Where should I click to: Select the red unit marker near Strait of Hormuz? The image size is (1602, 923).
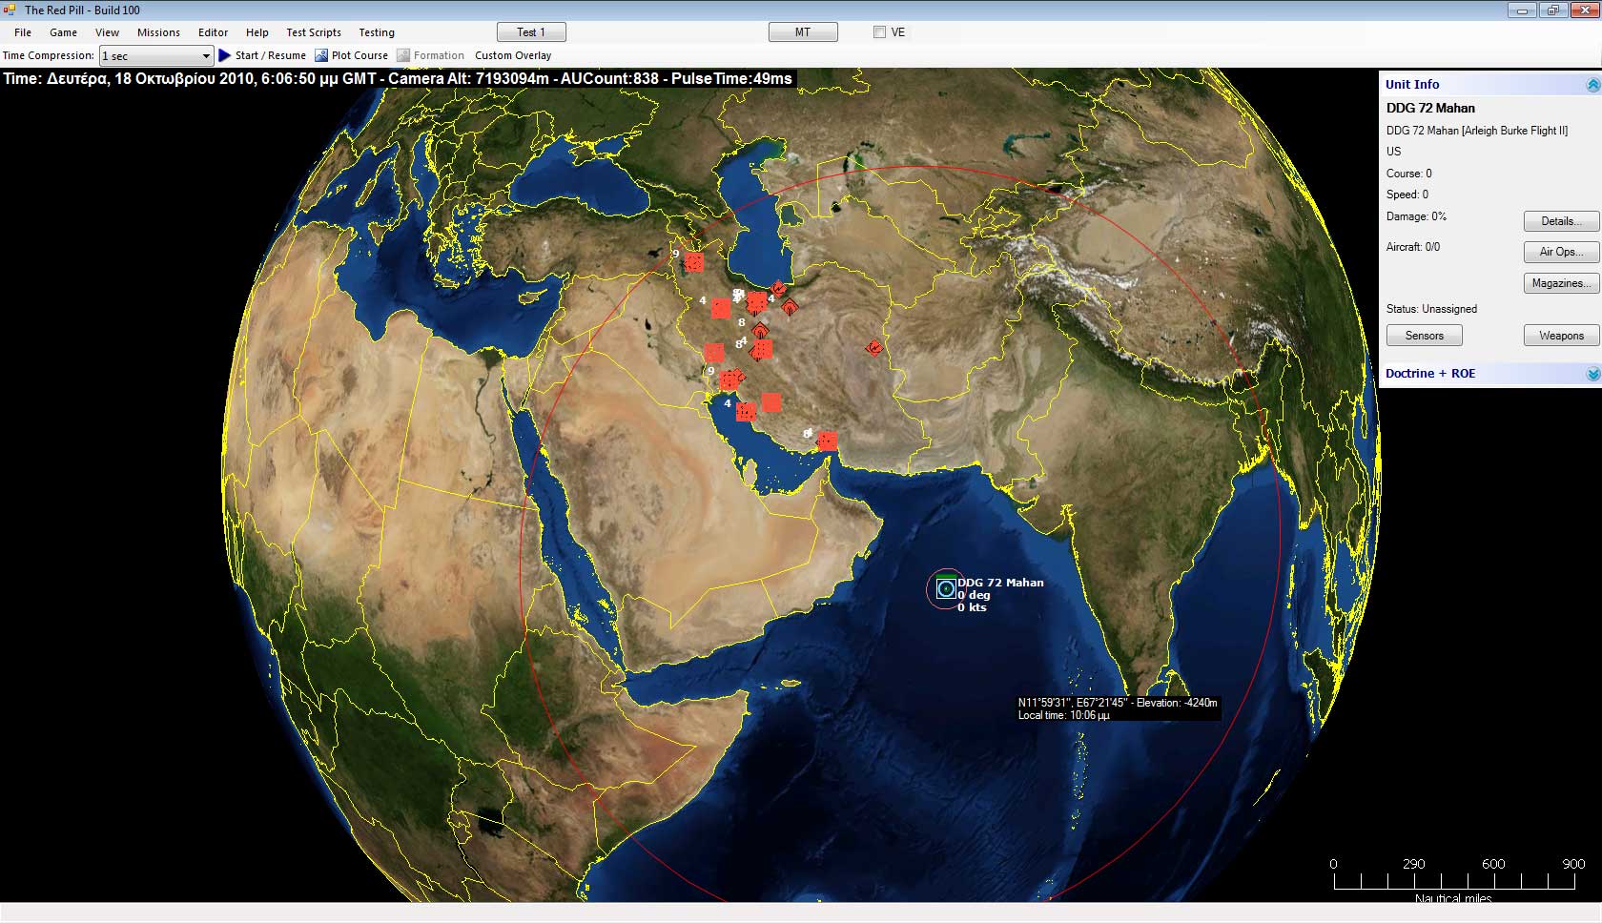coord(828,441)
